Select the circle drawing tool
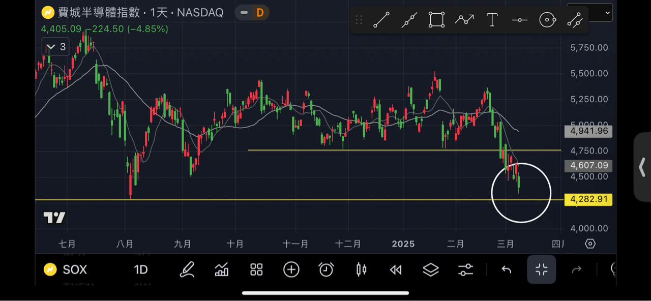The image size is (651, 301). click(547, 20)
